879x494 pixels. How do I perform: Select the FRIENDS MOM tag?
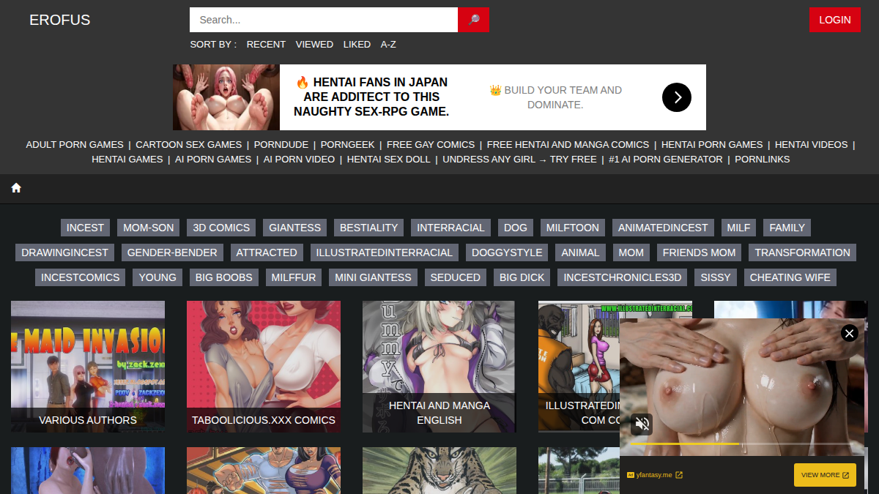point(700,252)
